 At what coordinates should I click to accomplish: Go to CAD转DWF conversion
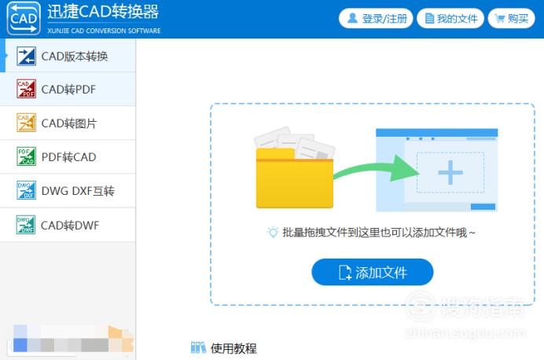(68, 225)
